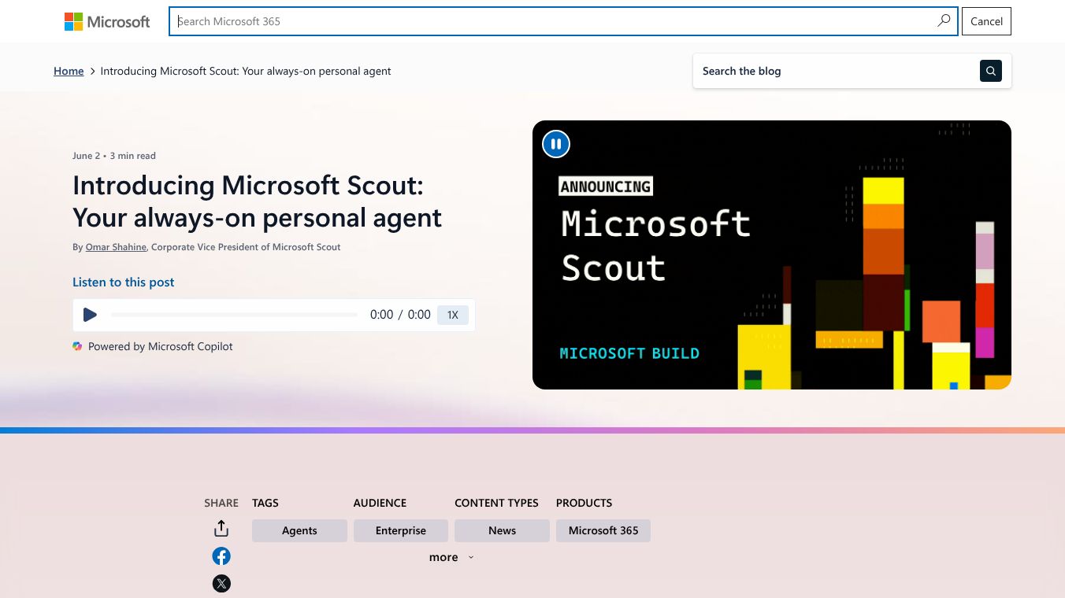The image size is (1065, 598).
Task: Submit search with the magnifier icon
Action: 943,21
